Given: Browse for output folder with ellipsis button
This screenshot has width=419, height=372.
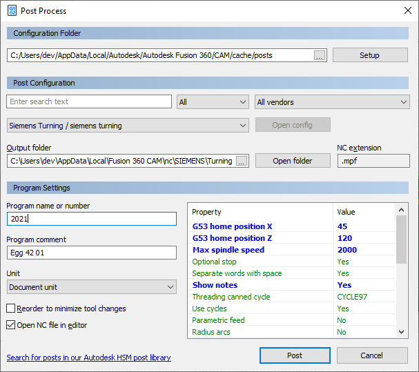Looking at the screenshot, I should click(241, 161).
